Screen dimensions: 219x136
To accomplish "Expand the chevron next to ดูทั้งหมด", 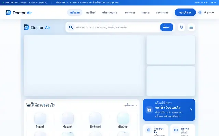I will [136, 105].
